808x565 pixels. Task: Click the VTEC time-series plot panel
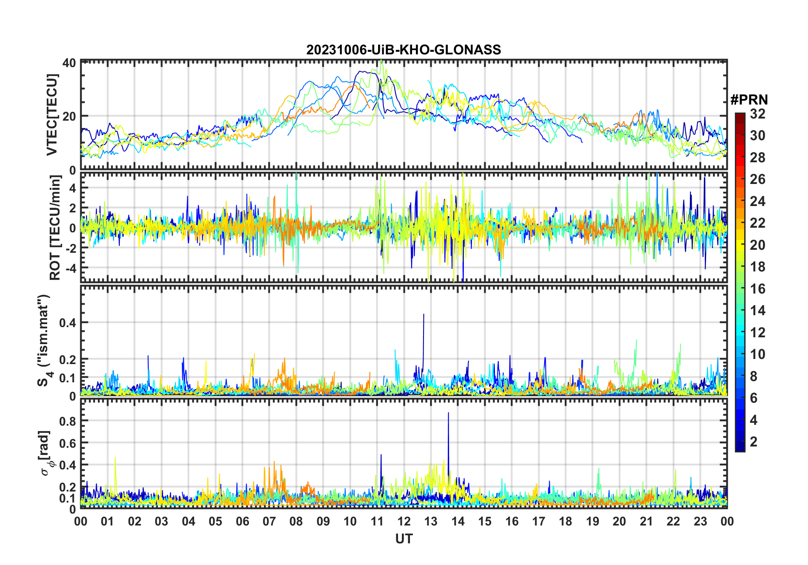[x=404, y=115]
